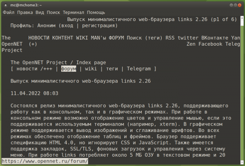Visit the Facebook link
Screen dimensions: 245x166
[211, 44]
